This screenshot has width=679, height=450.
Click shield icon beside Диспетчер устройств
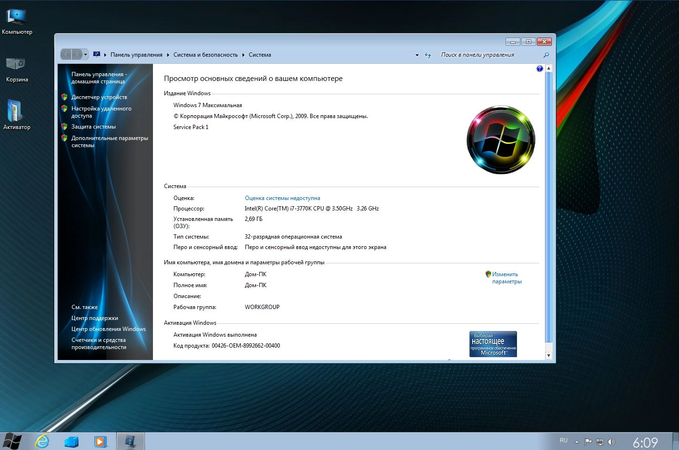(64, 97)
